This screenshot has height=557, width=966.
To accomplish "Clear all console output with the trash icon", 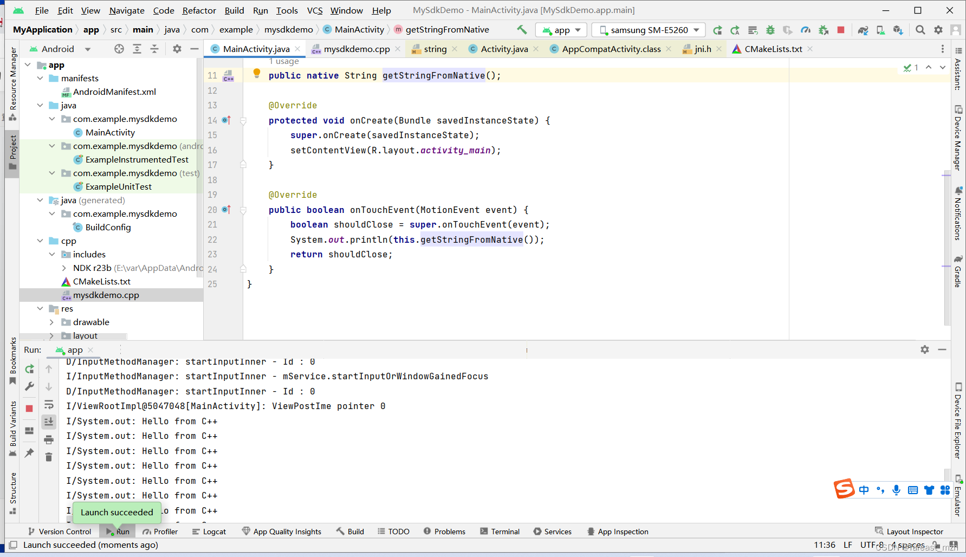I will click(x=49, y=457).
